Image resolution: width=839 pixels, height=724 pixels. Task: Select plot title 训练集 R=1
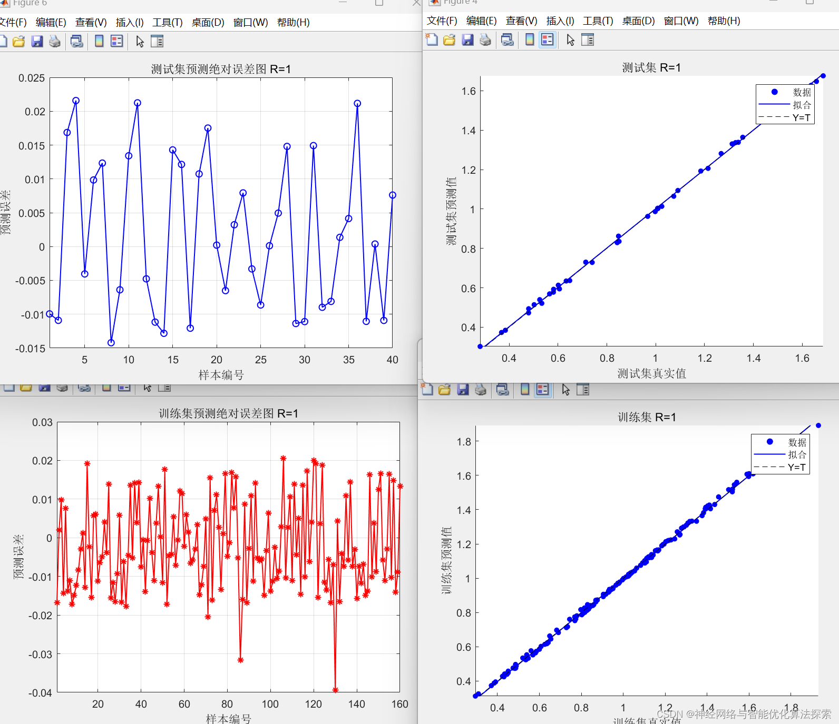647,417
